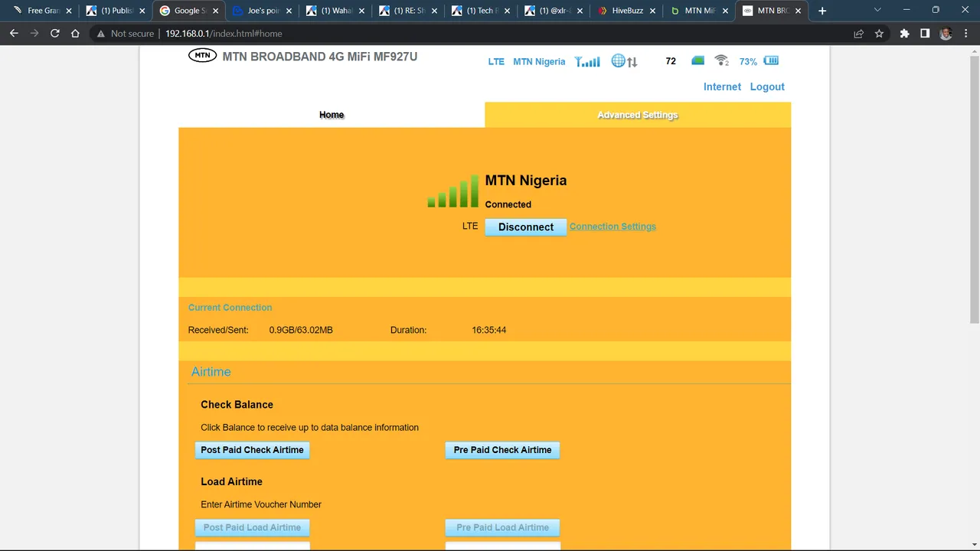Click the browser home icon
The width and height of the screenshot is (980, 551).
[75, 34]
